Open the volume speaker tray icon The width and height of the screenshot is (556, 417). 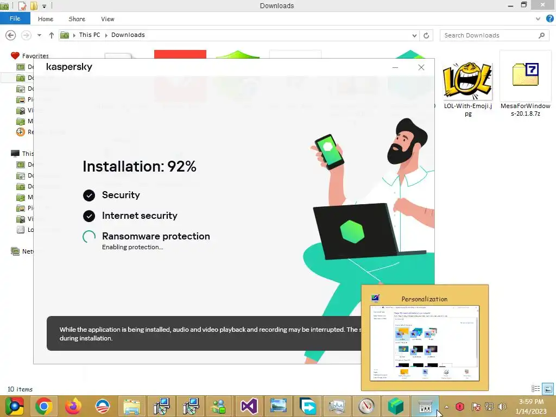(502, 407)
